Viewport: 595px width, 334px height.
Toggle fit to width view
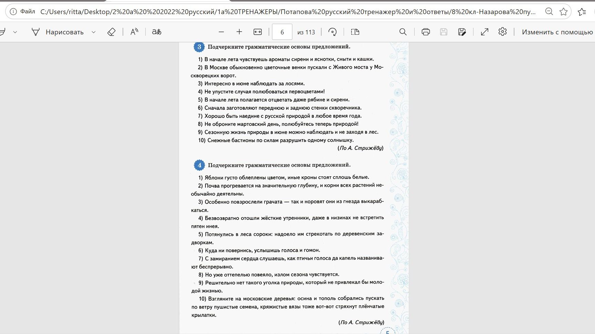[x=258, y=32]
